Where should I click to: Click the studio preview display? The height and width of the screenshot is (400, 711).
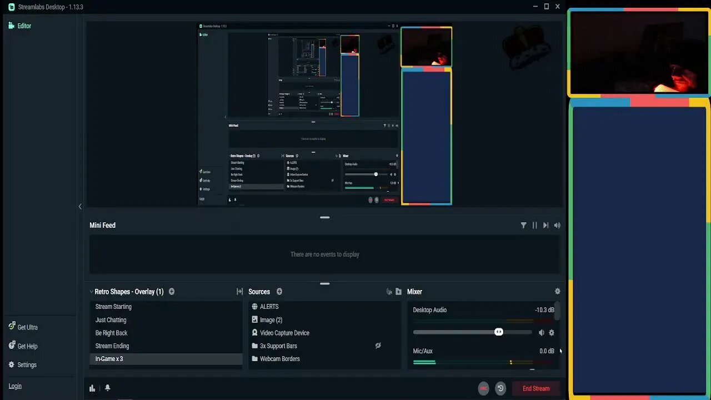(x=325, y=114)
